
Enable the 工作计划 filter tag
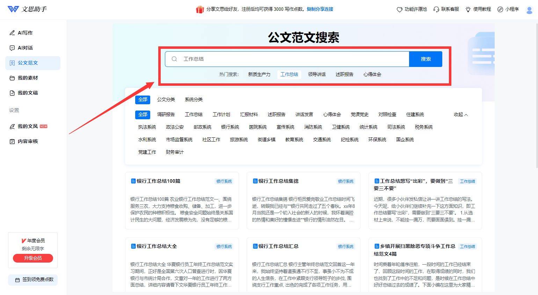(x=221, y=114)
